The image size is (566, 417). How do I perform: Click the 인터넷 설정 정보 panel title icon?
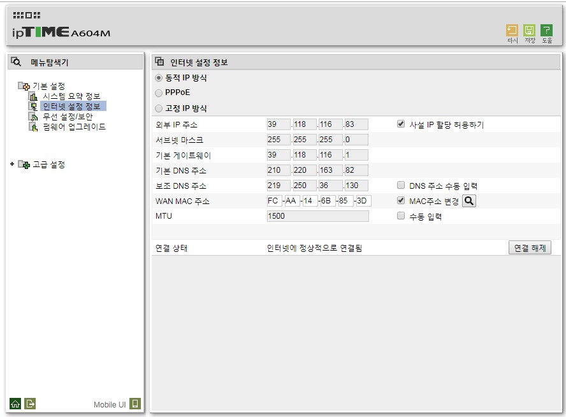click(159, 62)
